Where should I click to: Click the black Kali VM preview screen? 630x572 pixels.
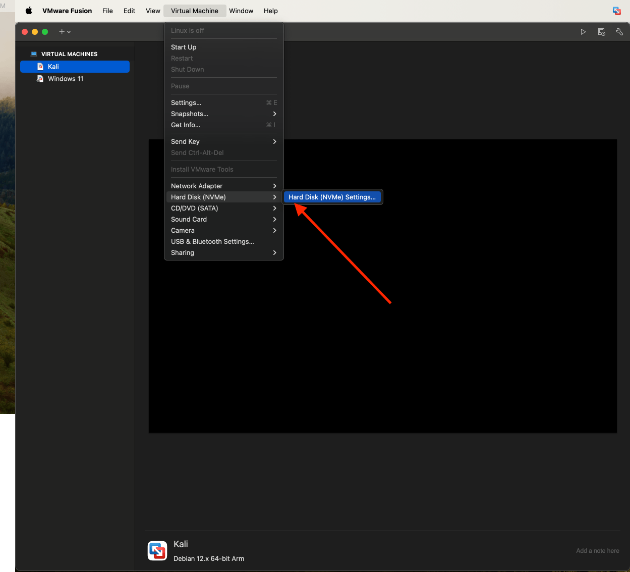click(382, 286)
